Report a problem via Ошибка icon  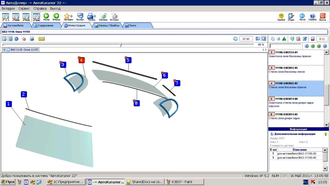coord(281,17)
